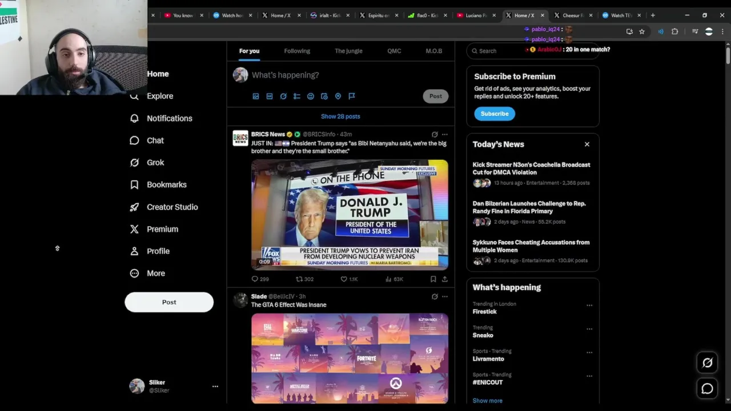This screenshot has width=731, height=411.
Task: Add a poll to the post
Action: [297, 96]
